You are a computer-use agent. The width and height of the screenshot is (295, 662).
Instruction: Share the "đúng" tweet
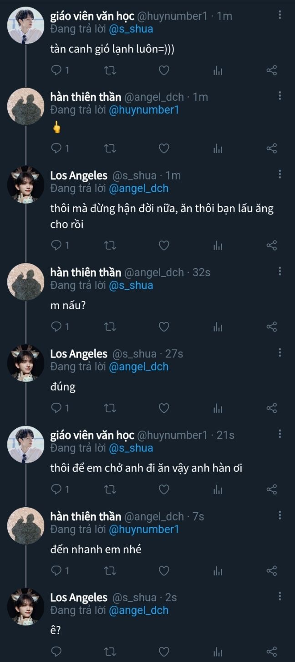pos(272,408)
